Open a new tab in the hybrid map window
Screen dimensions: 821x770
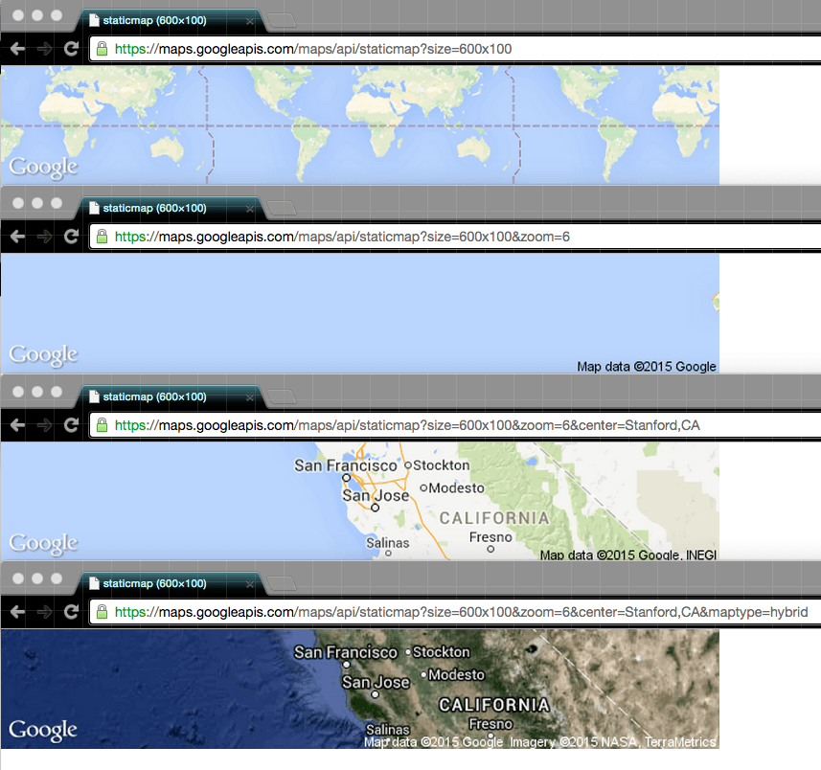[282, 583]
